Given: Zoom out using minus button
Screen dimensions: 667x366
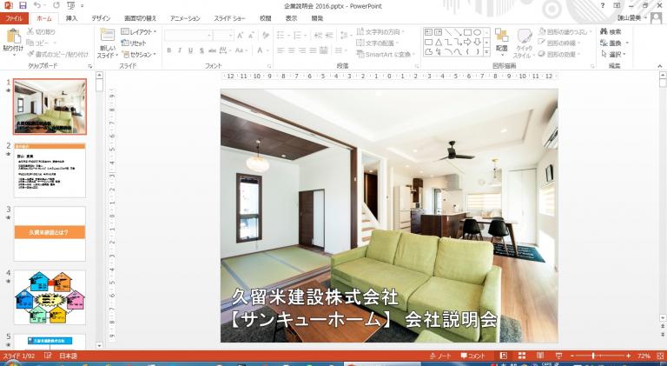Looking at the screenshot, I should click(572, 356).
